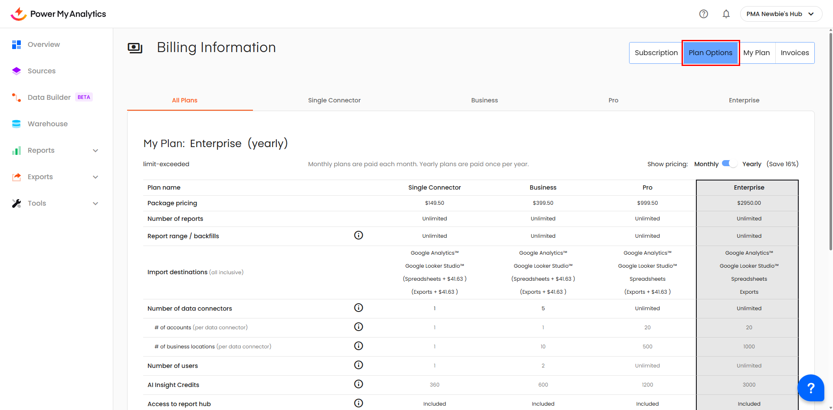Switch to the Single Connector tab

[x=334, y=100]
